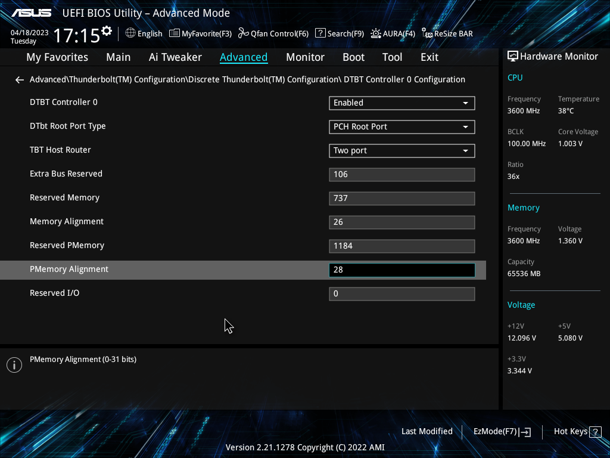Click the ASUS logo
The width and height of the screenshot is (610, 458).
coord(32,13)
